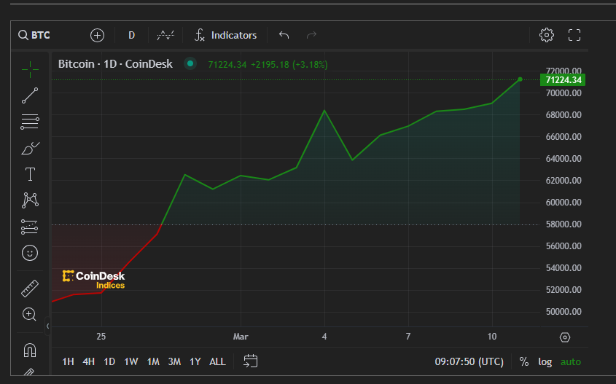616x384 pixels.
Task: Collapse the left drawing toolbar
Action: point(47,326)
